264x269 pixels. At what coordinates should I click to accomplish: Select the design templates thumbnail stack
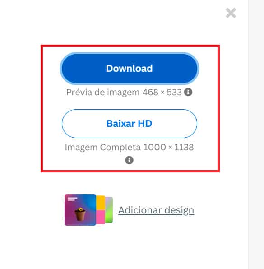tap(88, 209)
